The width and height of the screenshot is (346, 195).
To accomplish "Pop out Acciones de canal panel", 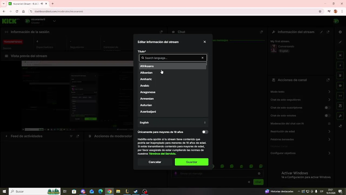I will pyautogui.click(x=328, y=80).
